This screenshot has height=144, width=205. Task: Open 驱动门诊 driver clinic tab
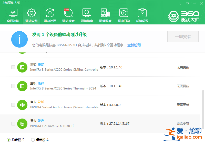pos(124,16)
